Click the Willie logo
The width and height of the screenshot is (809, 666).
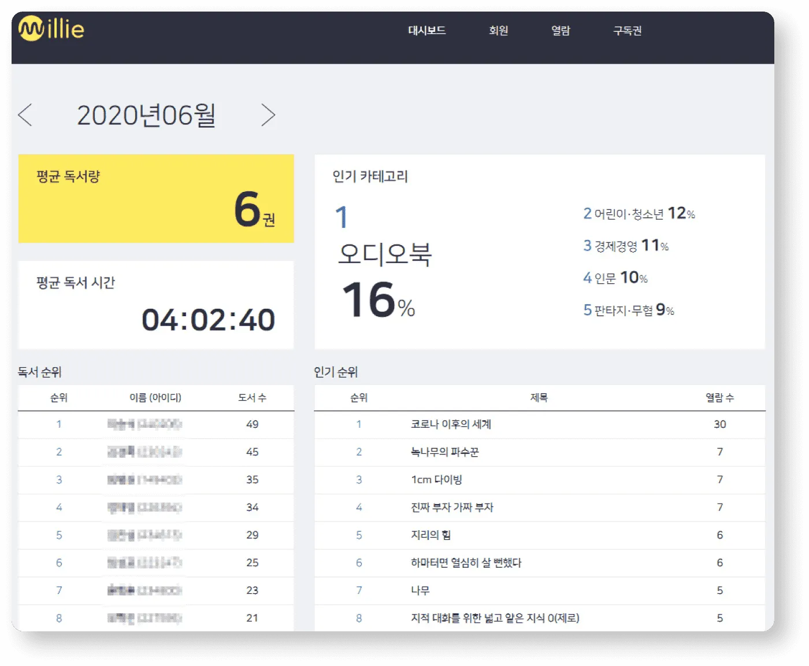click(x=51, y=29)
